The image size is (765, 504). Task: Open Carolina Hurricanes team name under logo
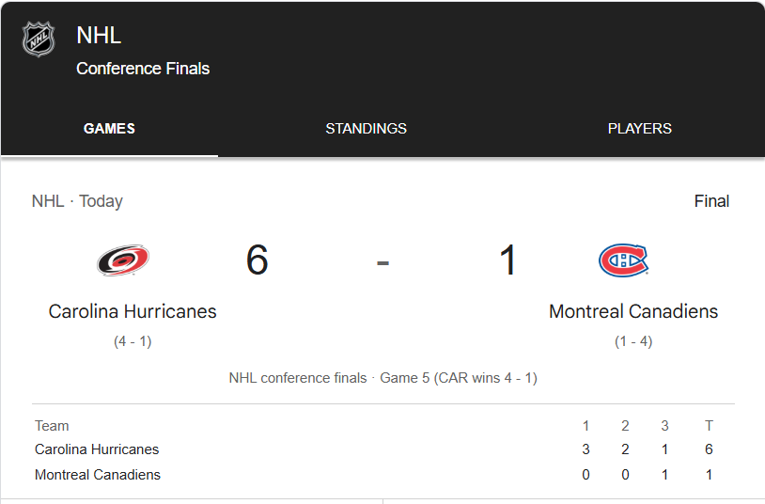coord(133,311)
